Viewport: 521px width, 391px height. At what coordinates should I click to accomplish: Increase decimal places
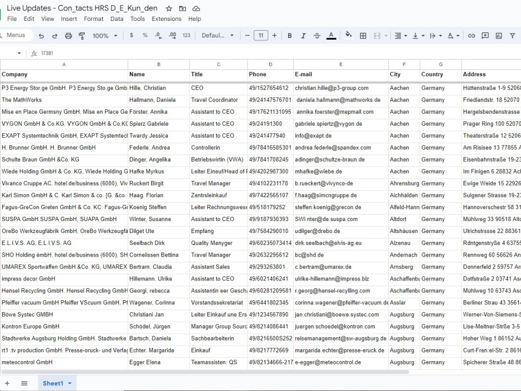point(172,35)
